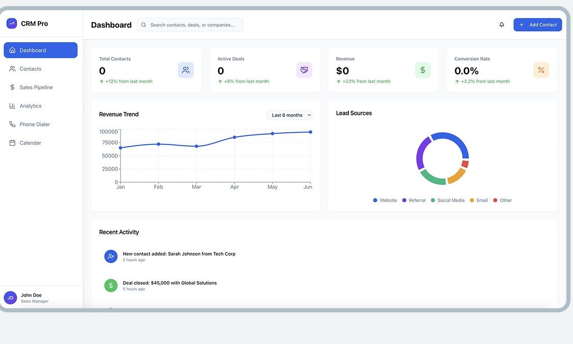Click the notification bell icon
The width and height of the screenshot is (573, 344).
(x=502, y=25)
